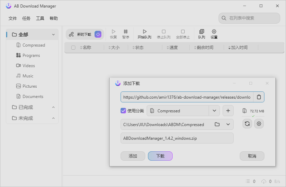Select Music category in sidebar
This screenshot has height=187, width=286.
[33, 76]
